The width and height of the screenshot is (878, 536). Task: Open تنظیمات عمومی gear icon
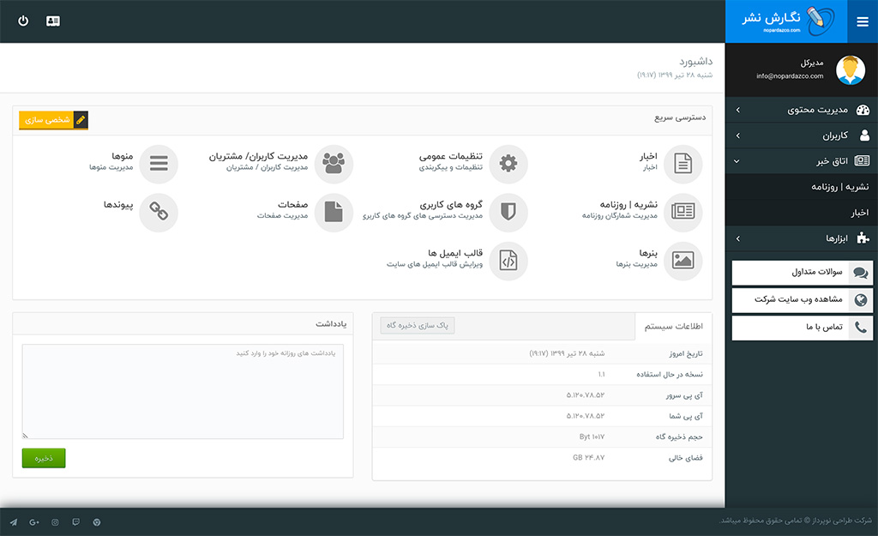(508, 163)
